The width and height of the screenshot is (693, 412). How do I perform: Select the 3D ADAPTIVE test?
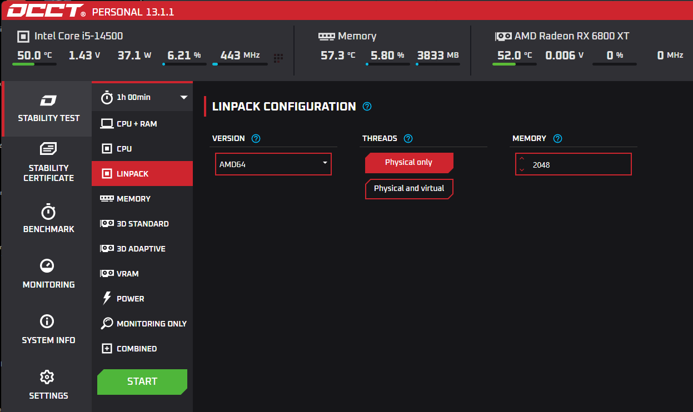pyautogui.click(x=142, y=249)
